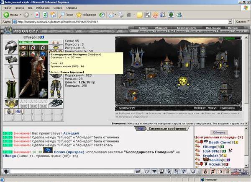Open the Избранное menu in menu bar

43,8
